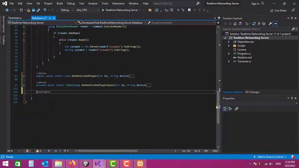Open the Debug configuration dropdown

tap(67, 10)
